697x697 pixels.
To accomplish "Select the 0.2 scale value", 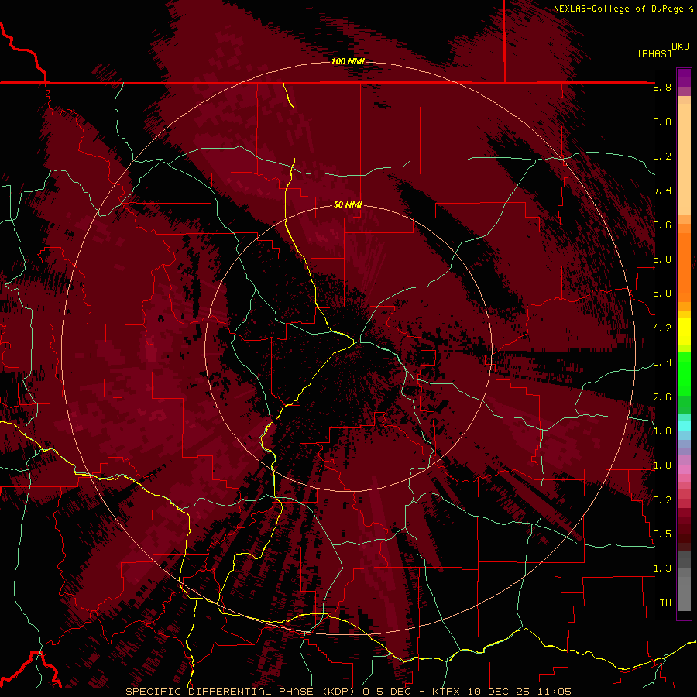I will (662, 500).
